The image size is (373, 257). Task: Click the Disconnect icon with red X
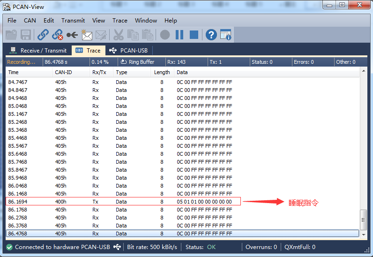point(58,35)
